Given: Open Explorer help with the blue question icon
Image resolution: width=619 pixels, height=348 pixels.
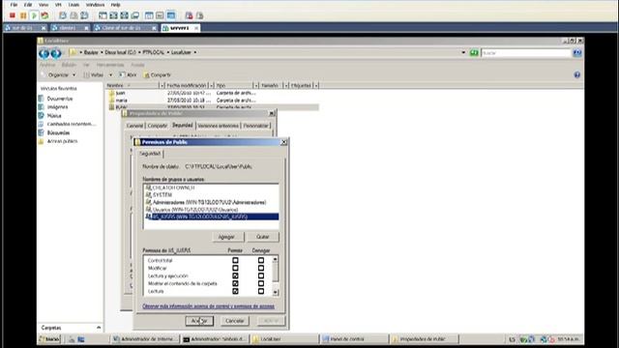Looking at the screenshot, I should tap(576, 74).
